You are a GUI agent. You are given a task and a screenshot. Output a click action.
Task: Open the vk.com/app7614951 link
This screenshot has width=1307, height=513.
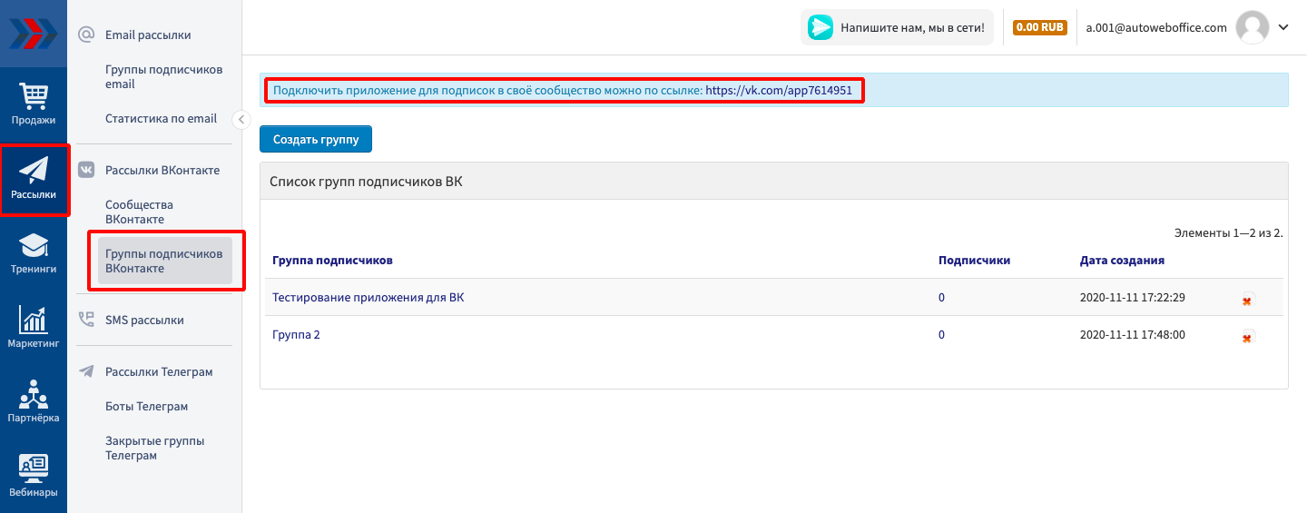click(x=779, y=91)
